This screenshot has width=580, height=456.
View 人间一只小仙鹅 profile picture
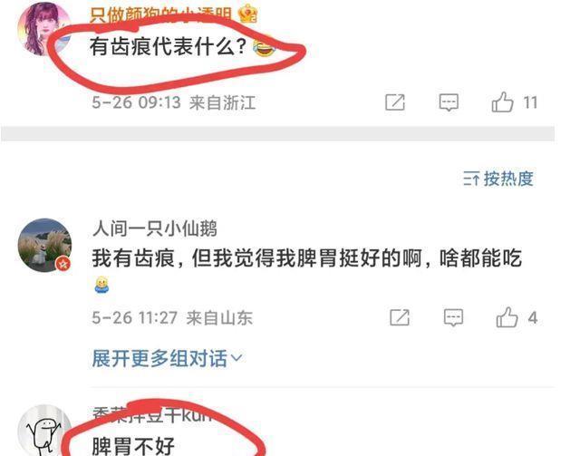tap(44, 245)
